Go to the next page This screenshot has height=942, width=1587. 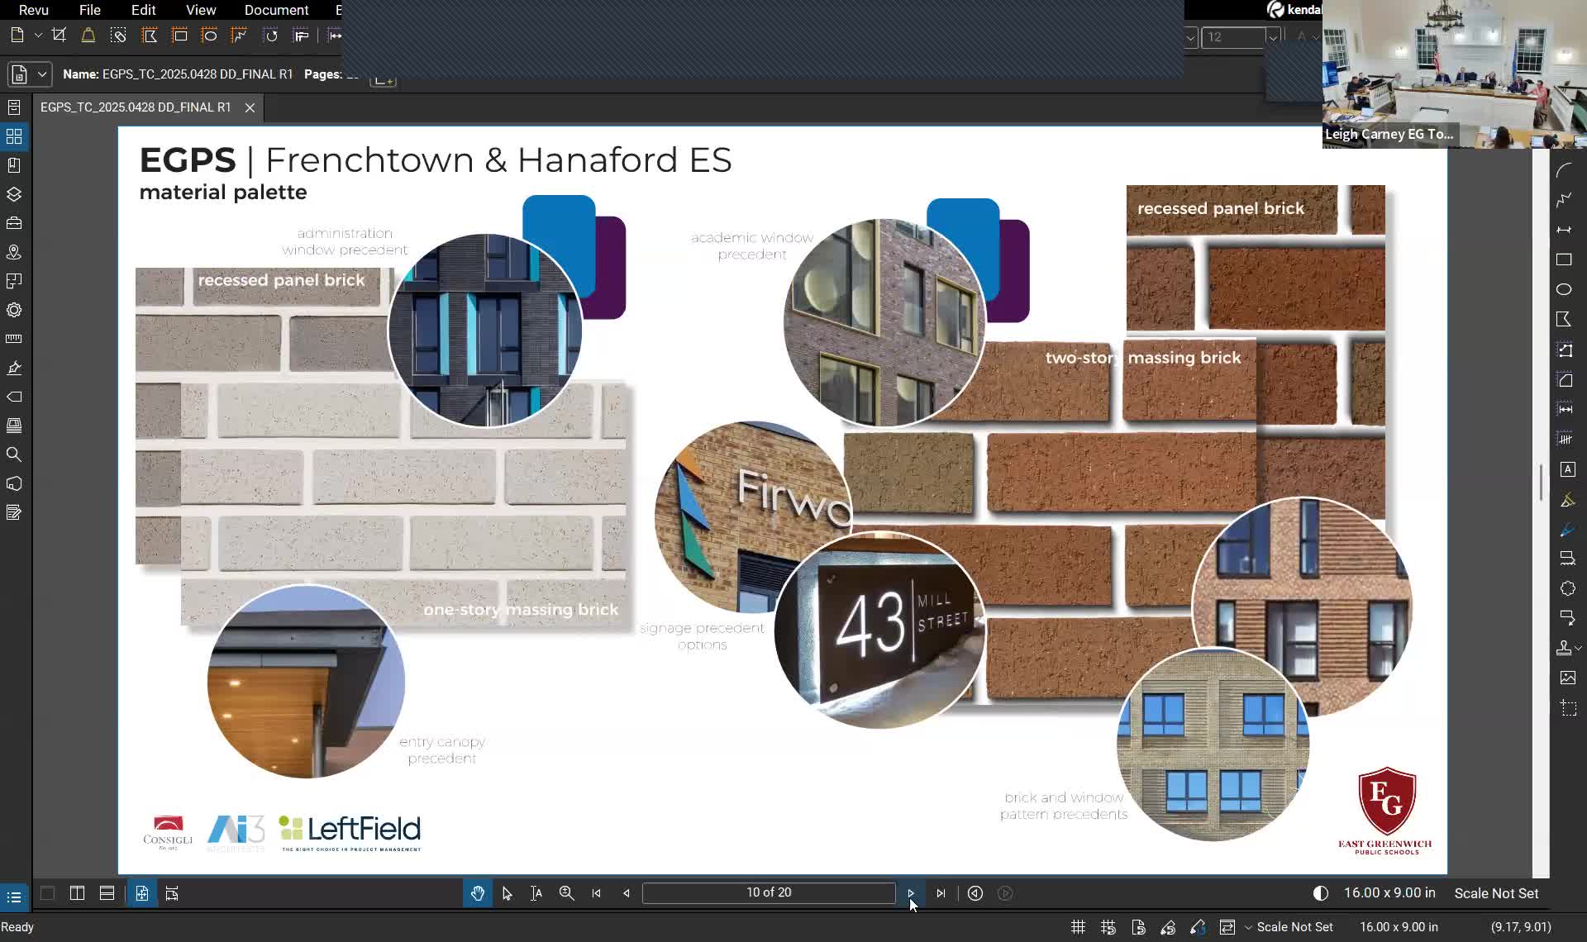point(911,893)
